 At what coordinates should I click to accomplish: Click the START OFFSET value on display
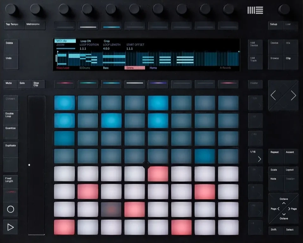click(x=129, y=49)
